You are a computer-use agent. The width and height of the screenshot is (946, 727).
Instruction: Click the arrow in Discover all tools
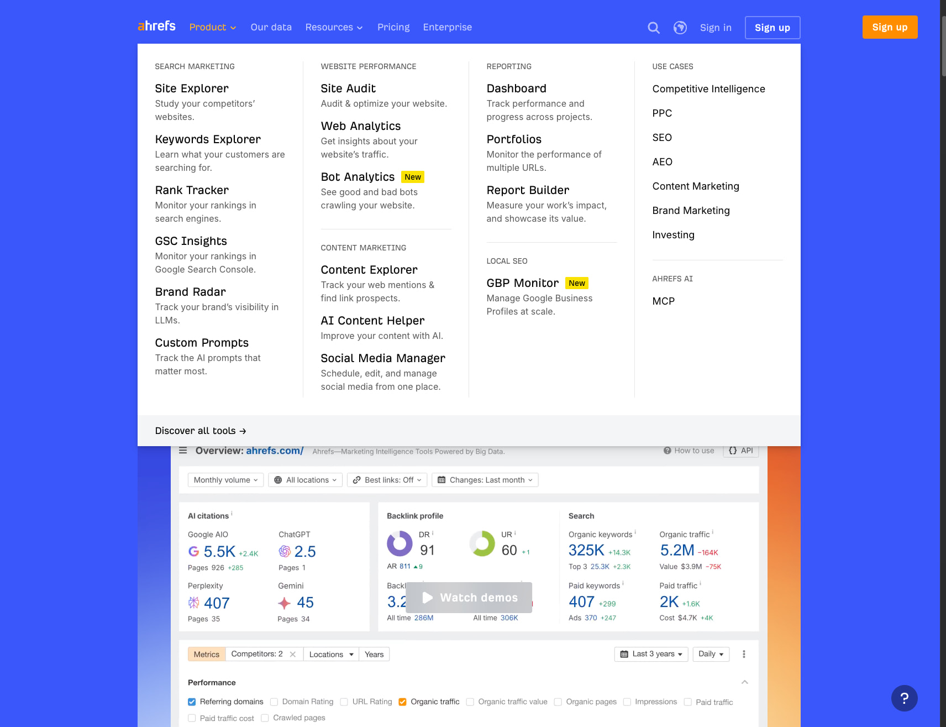pyautogui.click(x=243, y=431)
